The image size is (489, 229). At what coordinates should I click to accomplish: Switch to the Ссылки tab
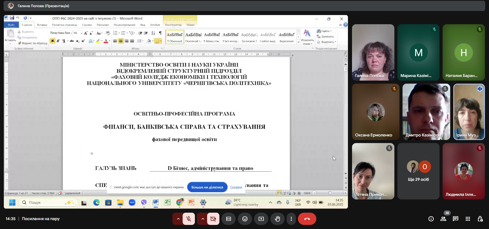point(87,25)
